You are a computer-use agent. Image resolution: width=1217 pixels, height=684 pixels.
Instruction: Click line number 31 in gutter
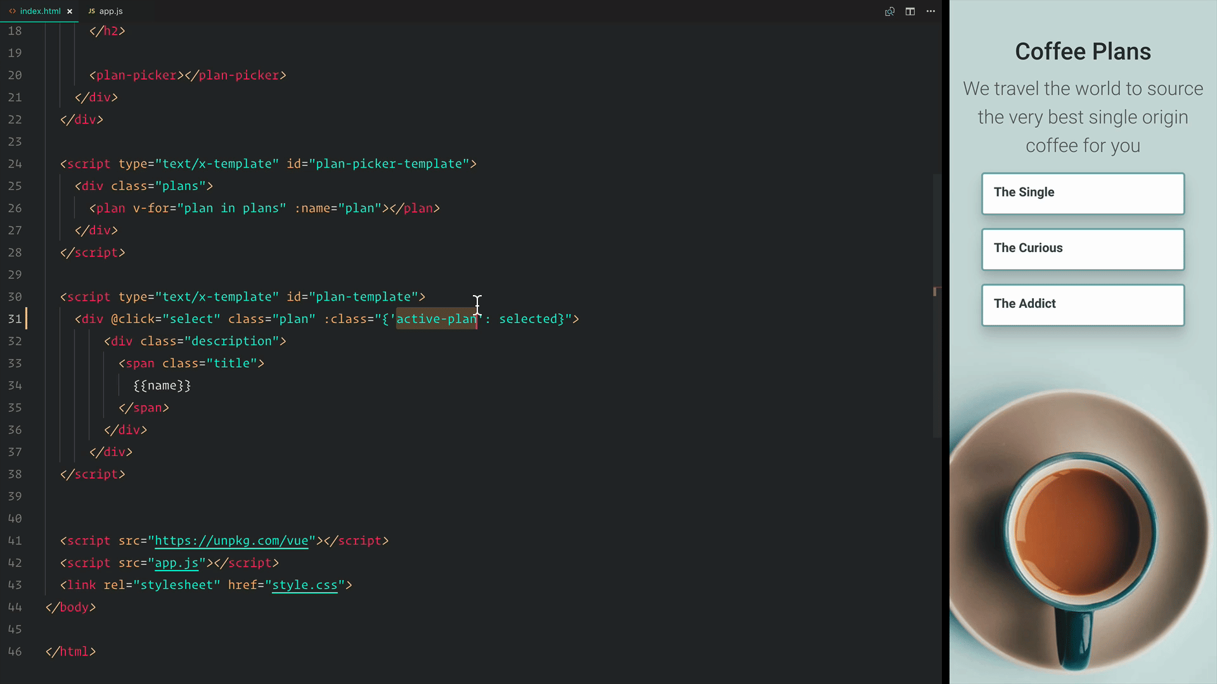15,319
